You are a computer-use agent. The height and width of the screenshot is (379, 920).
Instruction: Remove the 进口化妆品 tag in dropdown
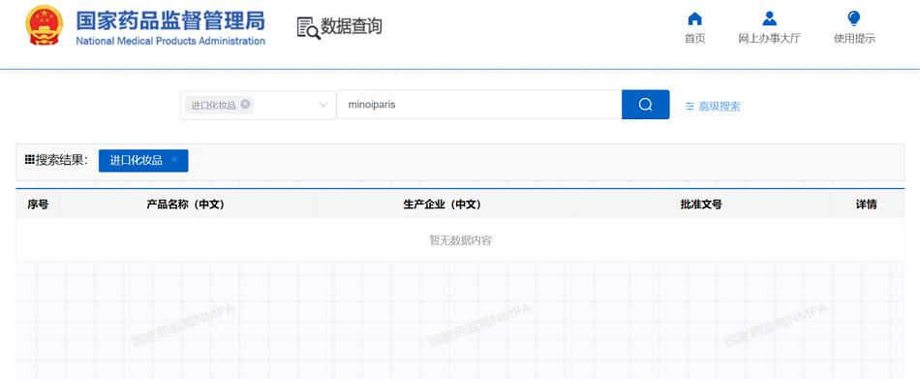[x=245, y=104]
